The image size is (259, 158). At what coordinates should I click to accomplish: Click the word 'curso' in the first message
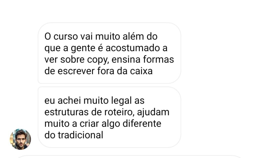pos(66,36)
